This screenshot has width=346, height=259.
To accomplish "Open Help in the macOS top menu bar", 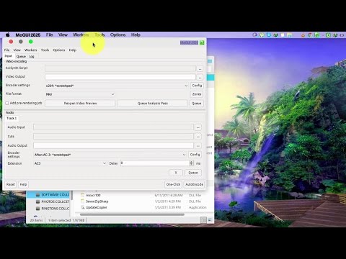I will 136,35.
